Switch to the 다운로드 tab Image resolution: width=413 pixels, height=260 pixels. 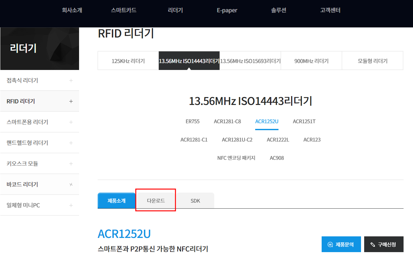coord(156,201)
